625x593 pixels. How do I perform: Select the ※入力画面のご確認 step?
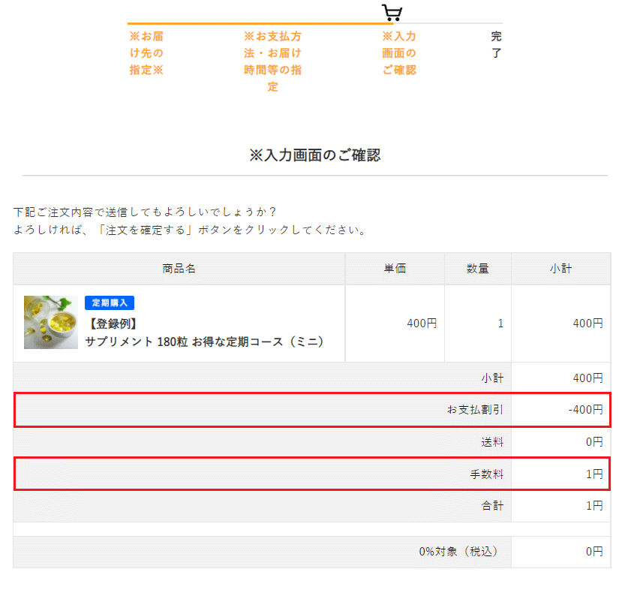[x=399, y=53]
